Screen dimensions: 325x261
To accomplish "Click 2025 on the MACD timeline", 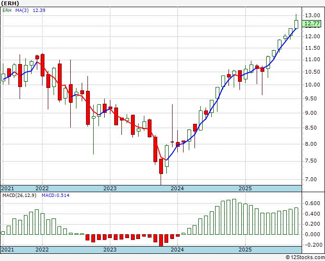I will [245, 250].
